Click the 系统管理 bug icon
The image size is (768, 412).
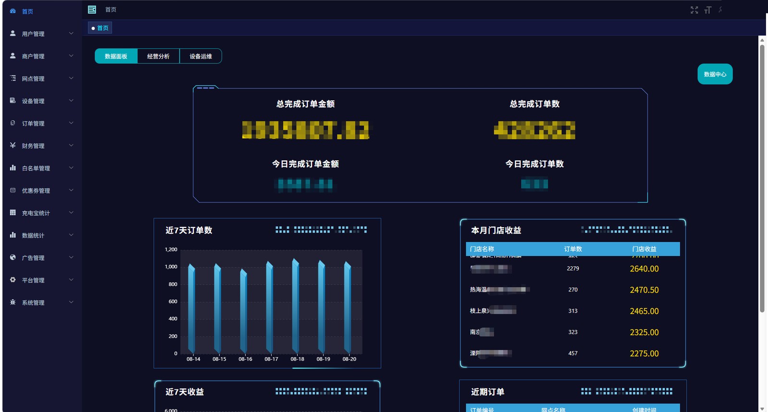13,303
